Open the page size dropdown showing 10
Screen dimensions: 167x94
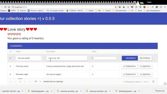click(x=38, y=81)
